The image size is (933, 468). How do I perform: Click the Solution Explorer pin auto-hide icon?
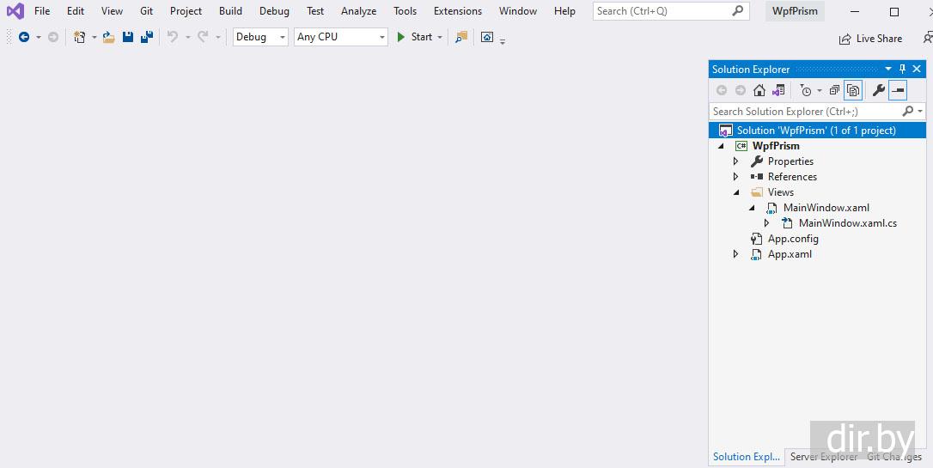pos(902,69)
